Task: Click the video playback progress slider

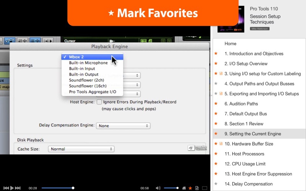Action: pyautogui.click(x=58, y=188)
